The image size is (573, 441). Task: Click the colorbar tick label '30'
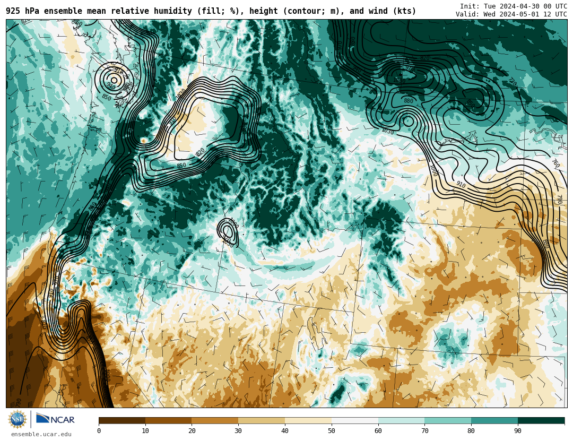(238, 431)
